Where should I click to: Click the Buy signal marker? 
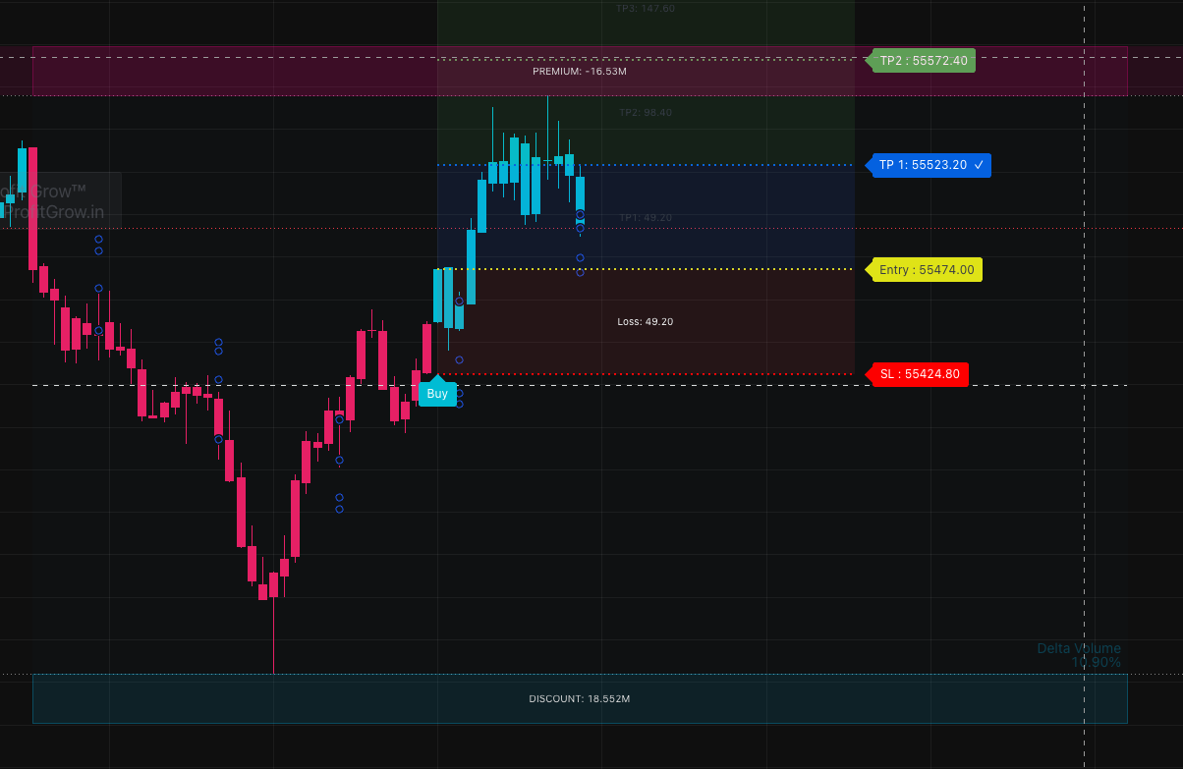[x=437, y=393]
